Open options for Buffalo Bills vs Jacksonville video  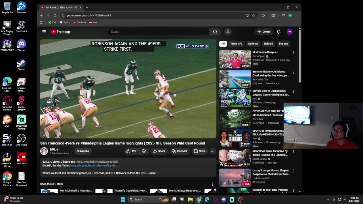294,92
